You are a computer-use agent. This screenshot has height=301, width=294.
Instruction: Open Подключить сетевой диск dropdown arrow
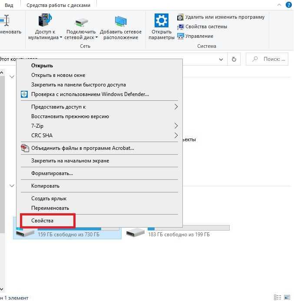pos(96,37)
